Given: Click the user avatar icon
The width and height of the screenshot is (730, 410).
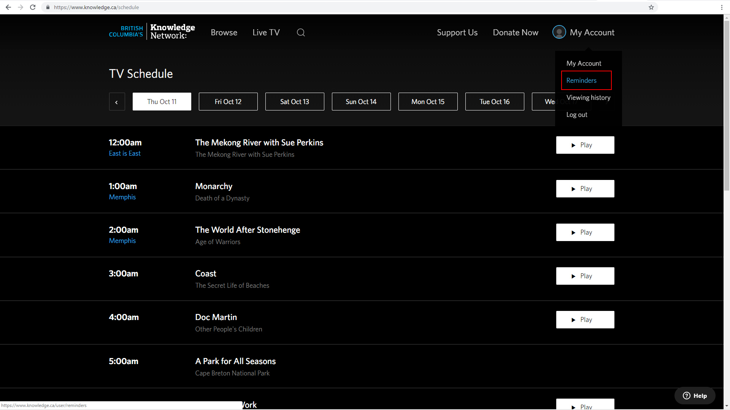Looking at the screenshot, I should coord(559,32).
